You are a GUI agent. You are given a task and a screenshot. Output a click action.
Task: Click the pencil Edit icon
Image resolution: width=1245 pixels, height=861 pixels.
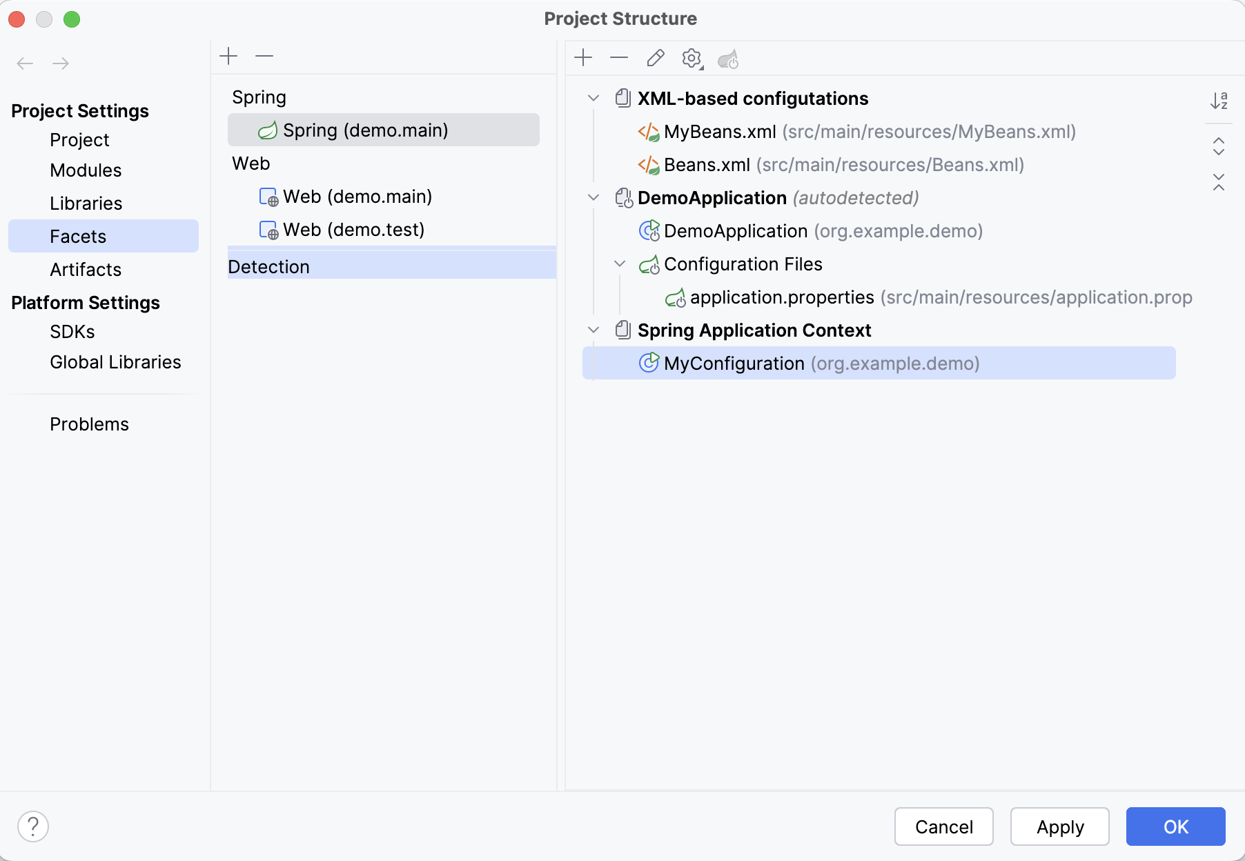pos(656,58)
